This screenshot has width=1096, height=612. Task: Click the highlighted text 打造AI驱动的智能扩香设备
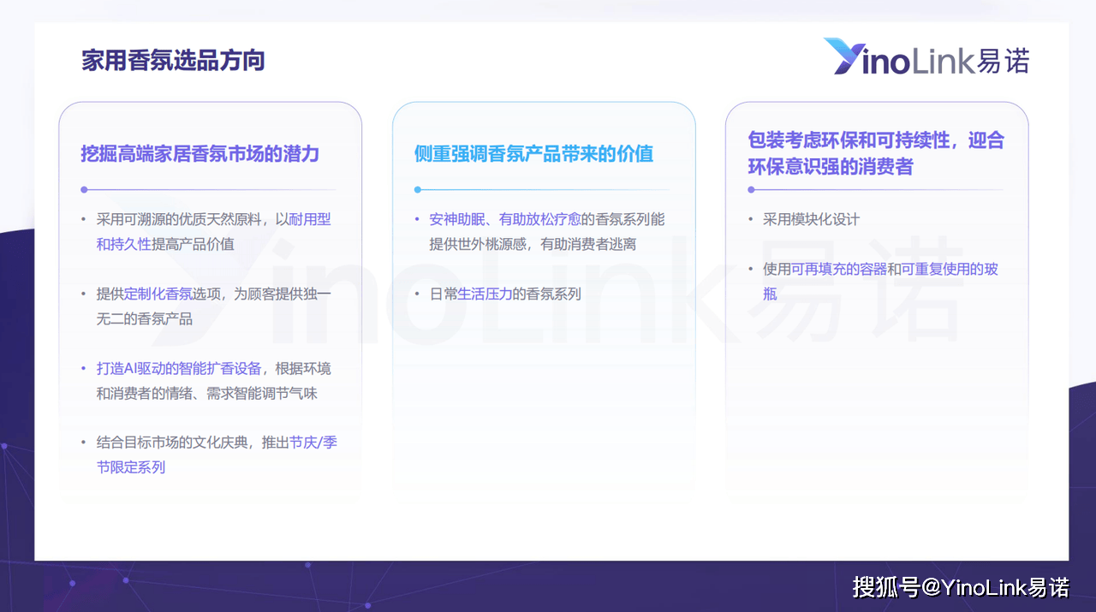coord(179,368)
